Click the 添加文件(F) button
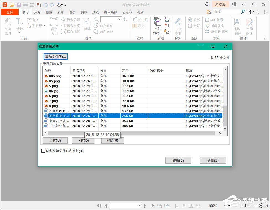The height and width of the screenshot is (210, 270). coord(55,56)
